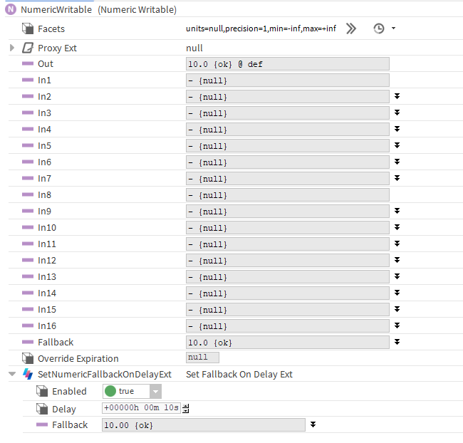
Task: Click the Proxy Ext icon
Action: tap(28, 48)
